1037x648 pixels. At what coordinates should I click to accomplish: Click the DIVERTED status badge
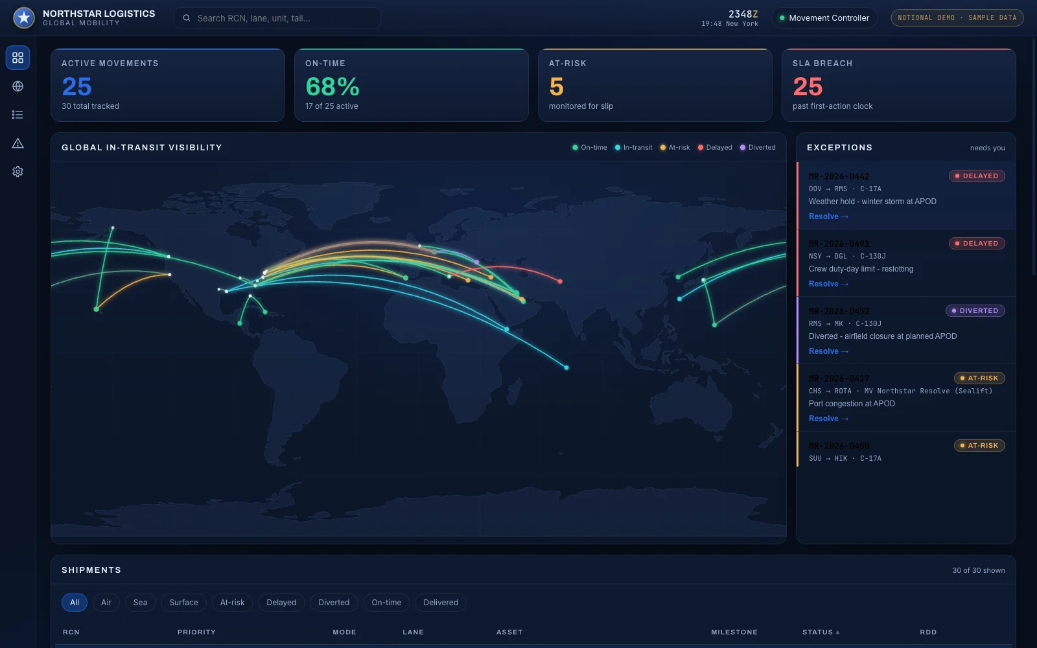tap(975, 311)
